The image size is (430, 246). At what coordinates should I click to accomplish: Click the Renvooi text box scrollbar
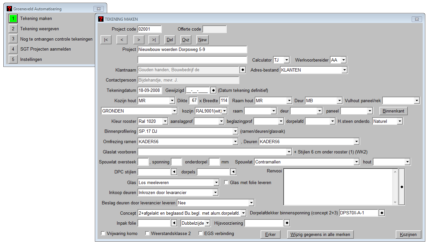click(395, 186)
